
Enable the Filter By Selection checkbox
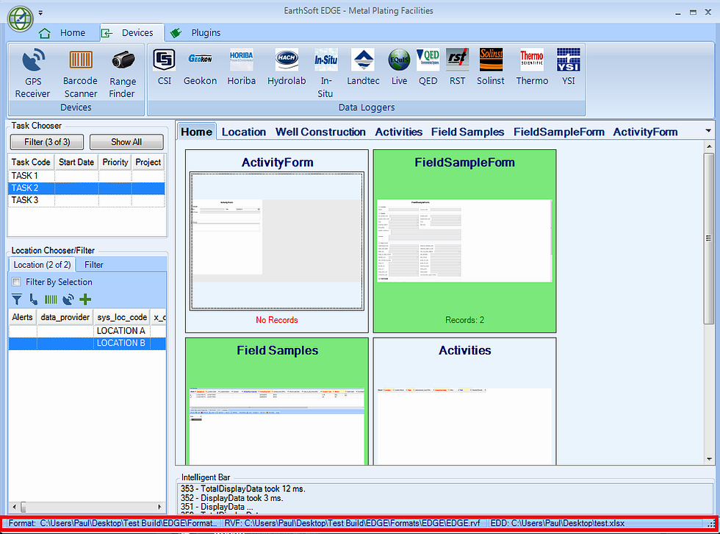[17, 282]
